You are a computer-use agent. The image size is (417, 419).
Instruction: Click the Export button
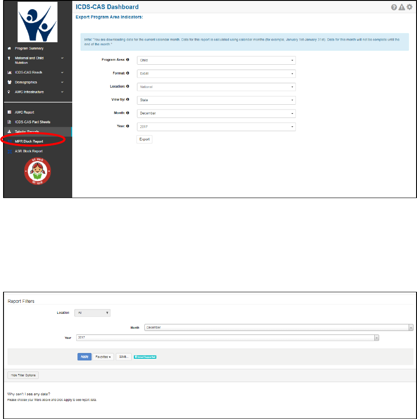[x=144, y=139]
